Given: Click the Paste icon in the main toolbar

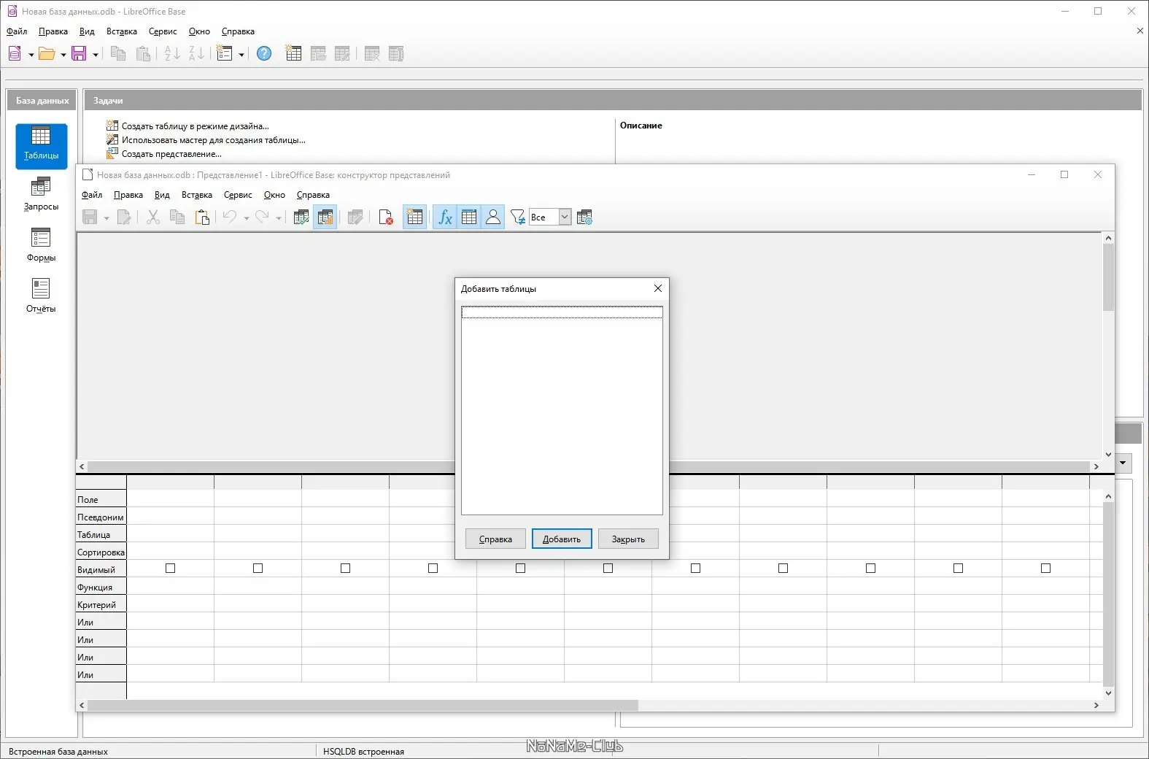Looking at the screenshot, I should [143, 53].
